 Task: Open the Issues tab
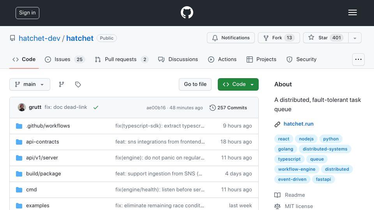[65, 59]
